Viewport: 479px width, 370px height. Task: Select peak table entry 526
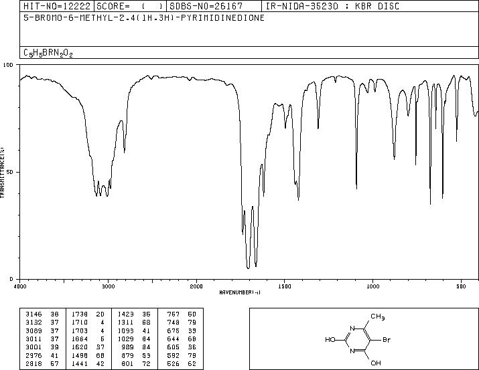[x=182, y=363]
